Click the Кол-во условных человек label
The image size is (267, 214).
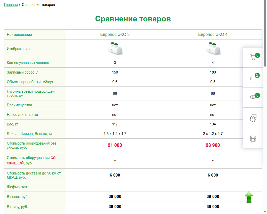click(x=28, y=63)
